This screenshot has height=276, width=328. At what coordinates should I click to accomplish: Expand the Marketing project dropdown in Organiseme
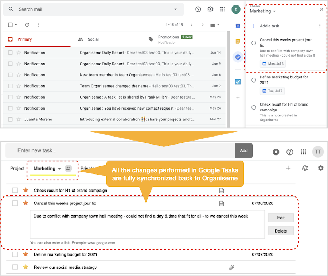[x=59, y=169]
